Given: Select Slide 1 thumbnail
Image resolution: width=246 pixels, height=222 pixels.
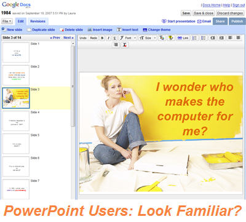Looking at the screenshot, I should point(16,52).
